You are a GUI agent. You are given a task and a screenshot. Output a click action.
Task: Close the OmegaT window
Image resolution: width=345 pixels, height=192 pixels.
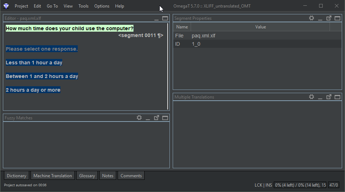tap(337, 6)
